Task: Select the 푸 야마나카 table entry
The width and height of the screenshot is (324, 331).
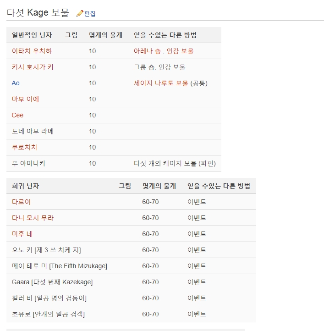Action: (28, 163)
